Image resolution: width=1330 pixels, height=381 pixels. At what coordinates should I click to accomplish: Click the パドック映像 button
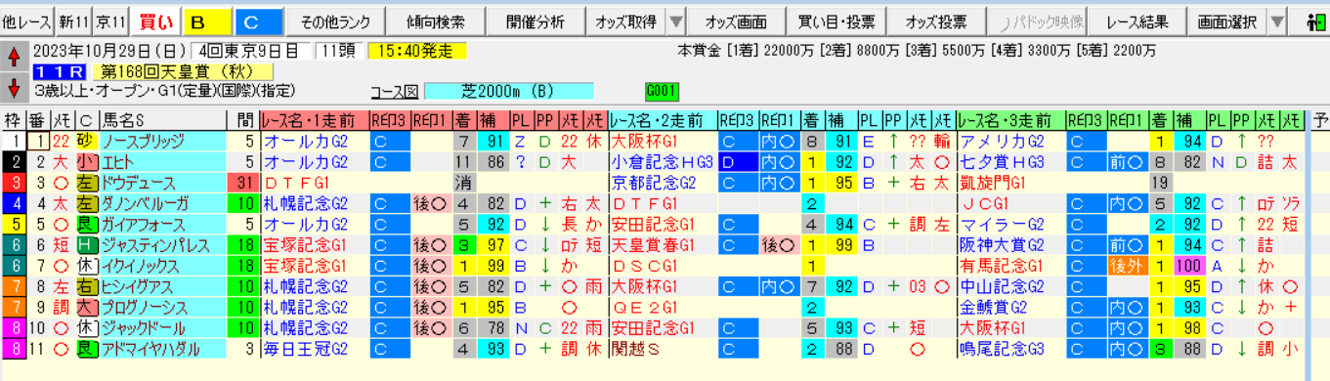[1038, 21]
